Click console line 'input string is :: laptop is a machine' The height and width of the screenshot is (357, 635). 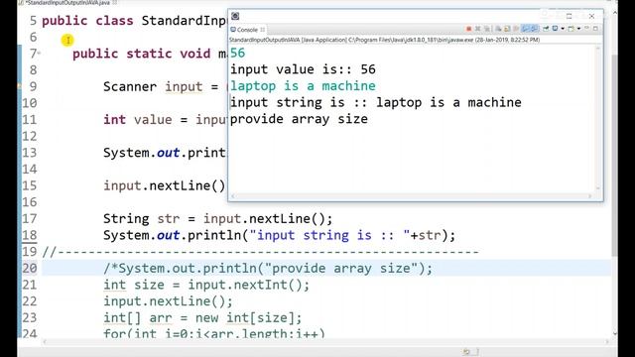tap(376, 102)
